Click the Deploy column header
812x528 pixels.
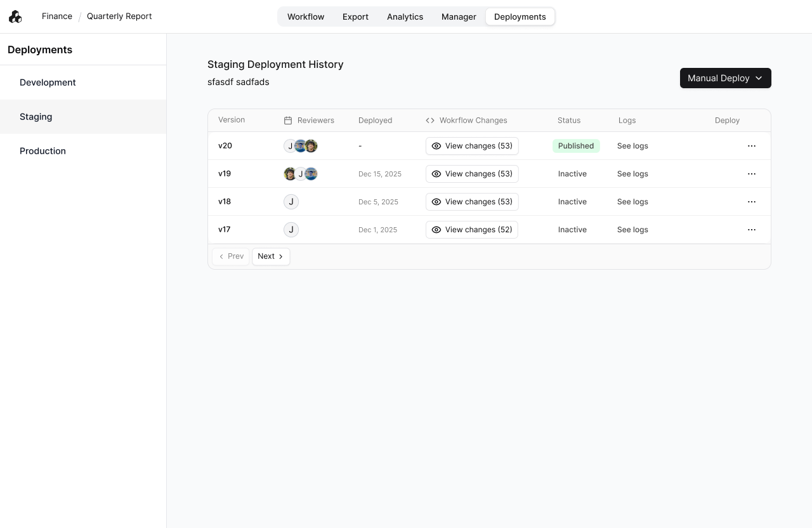click(727, 121)
